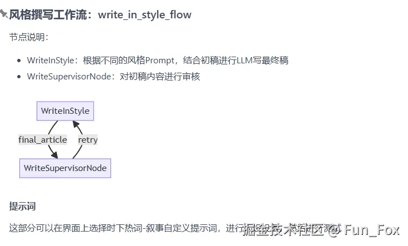
Task: Click the 掘金技术社区 watermark text
Action: [283, 229]
